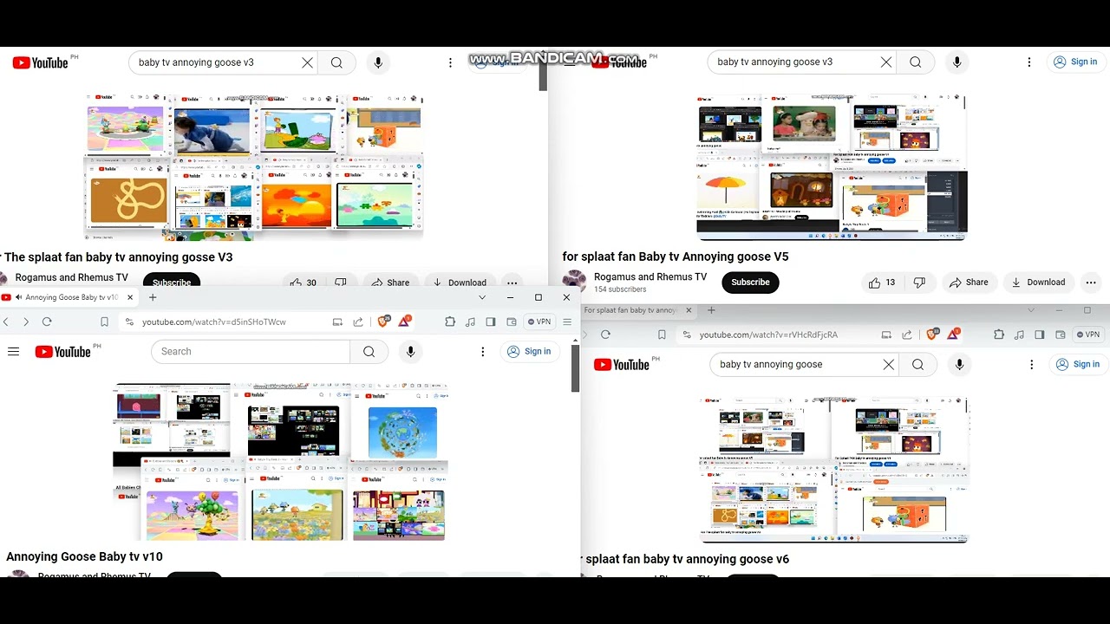The height and width of the screenshot is (624, 1110).
Task: Share the Annoying goose V5 video
Action: (x=969, y=282)
